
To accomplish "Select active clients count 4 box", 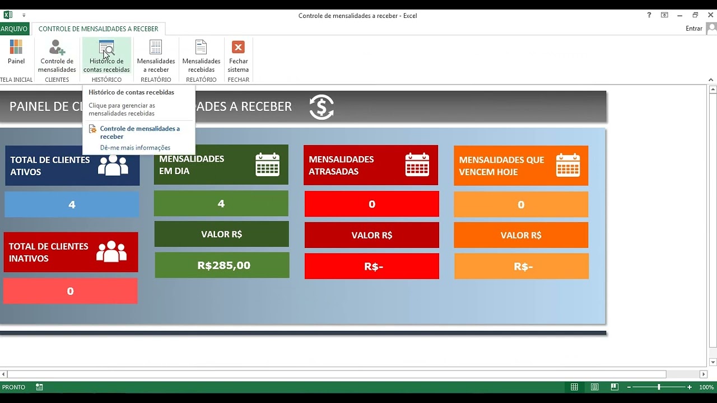I will point(72,205).
